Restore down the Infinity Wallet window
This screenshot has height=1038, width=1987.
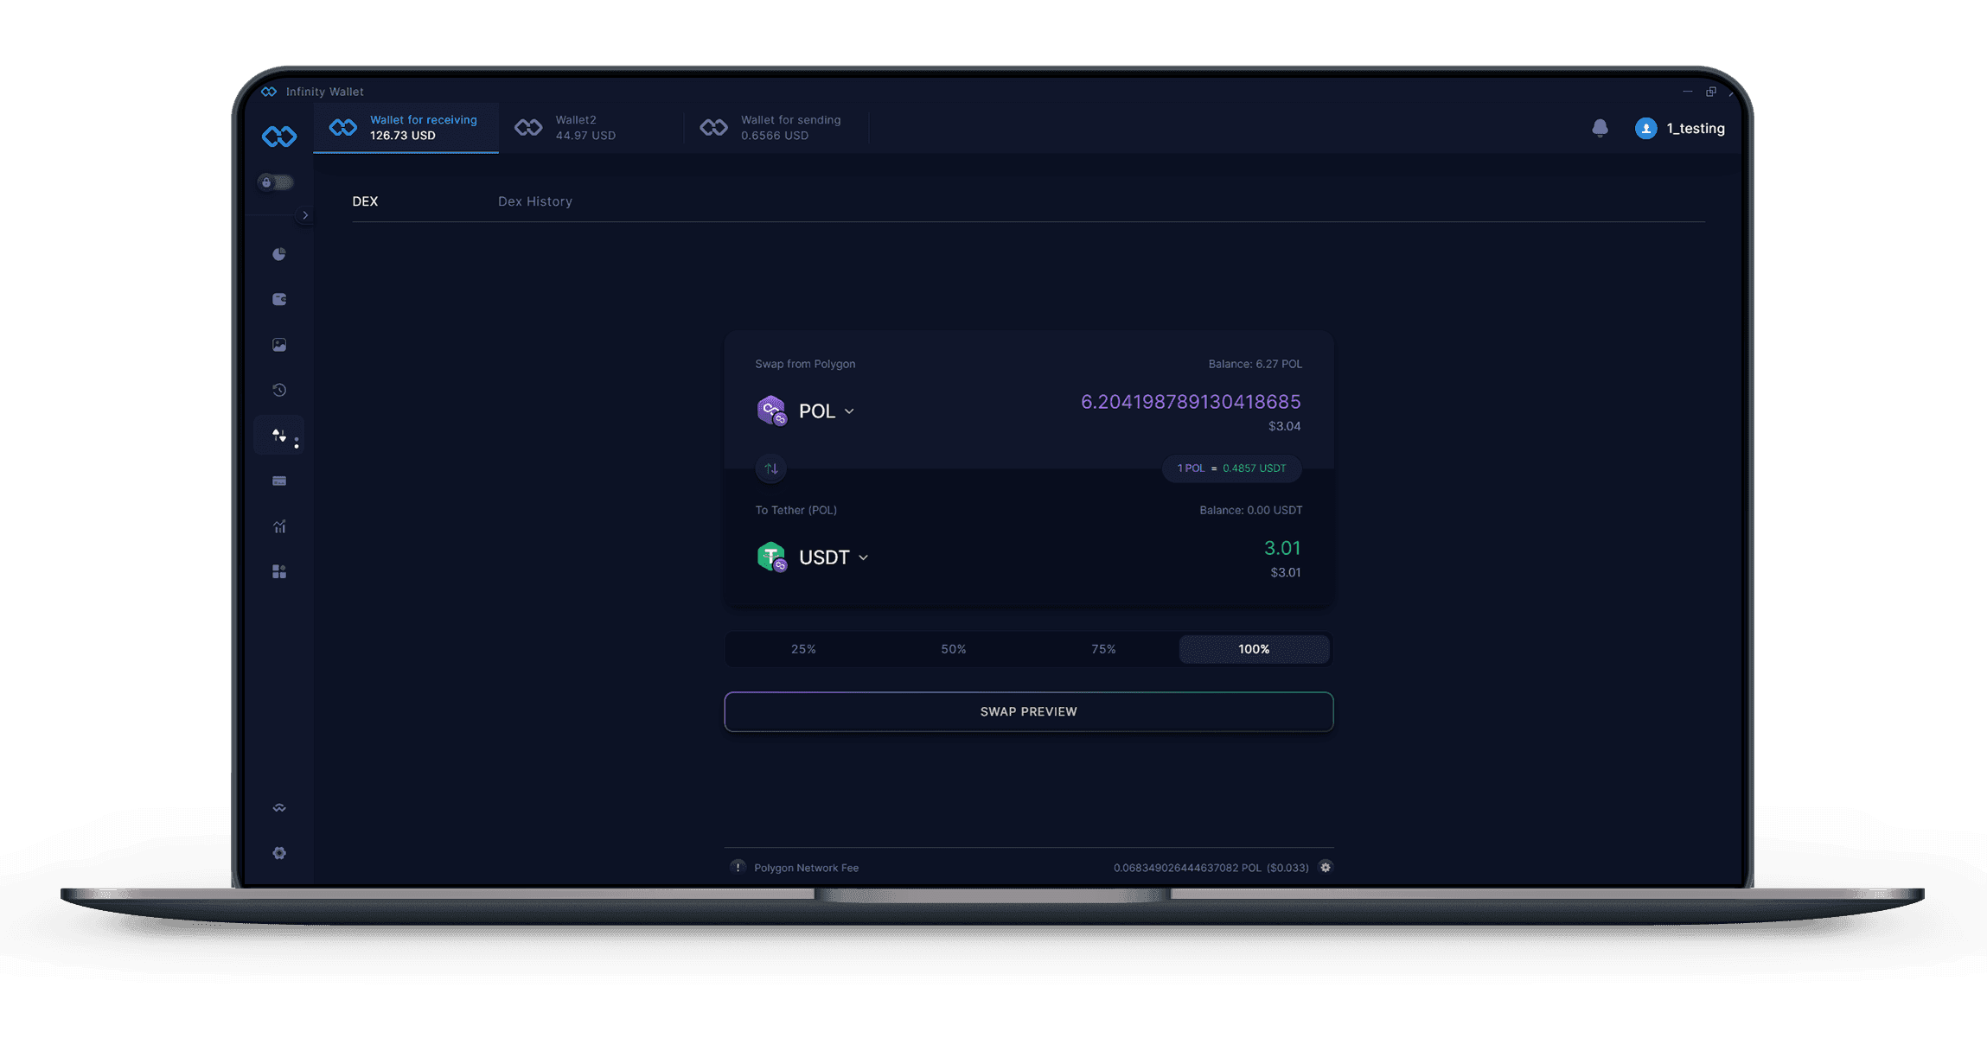point(1711,92)
